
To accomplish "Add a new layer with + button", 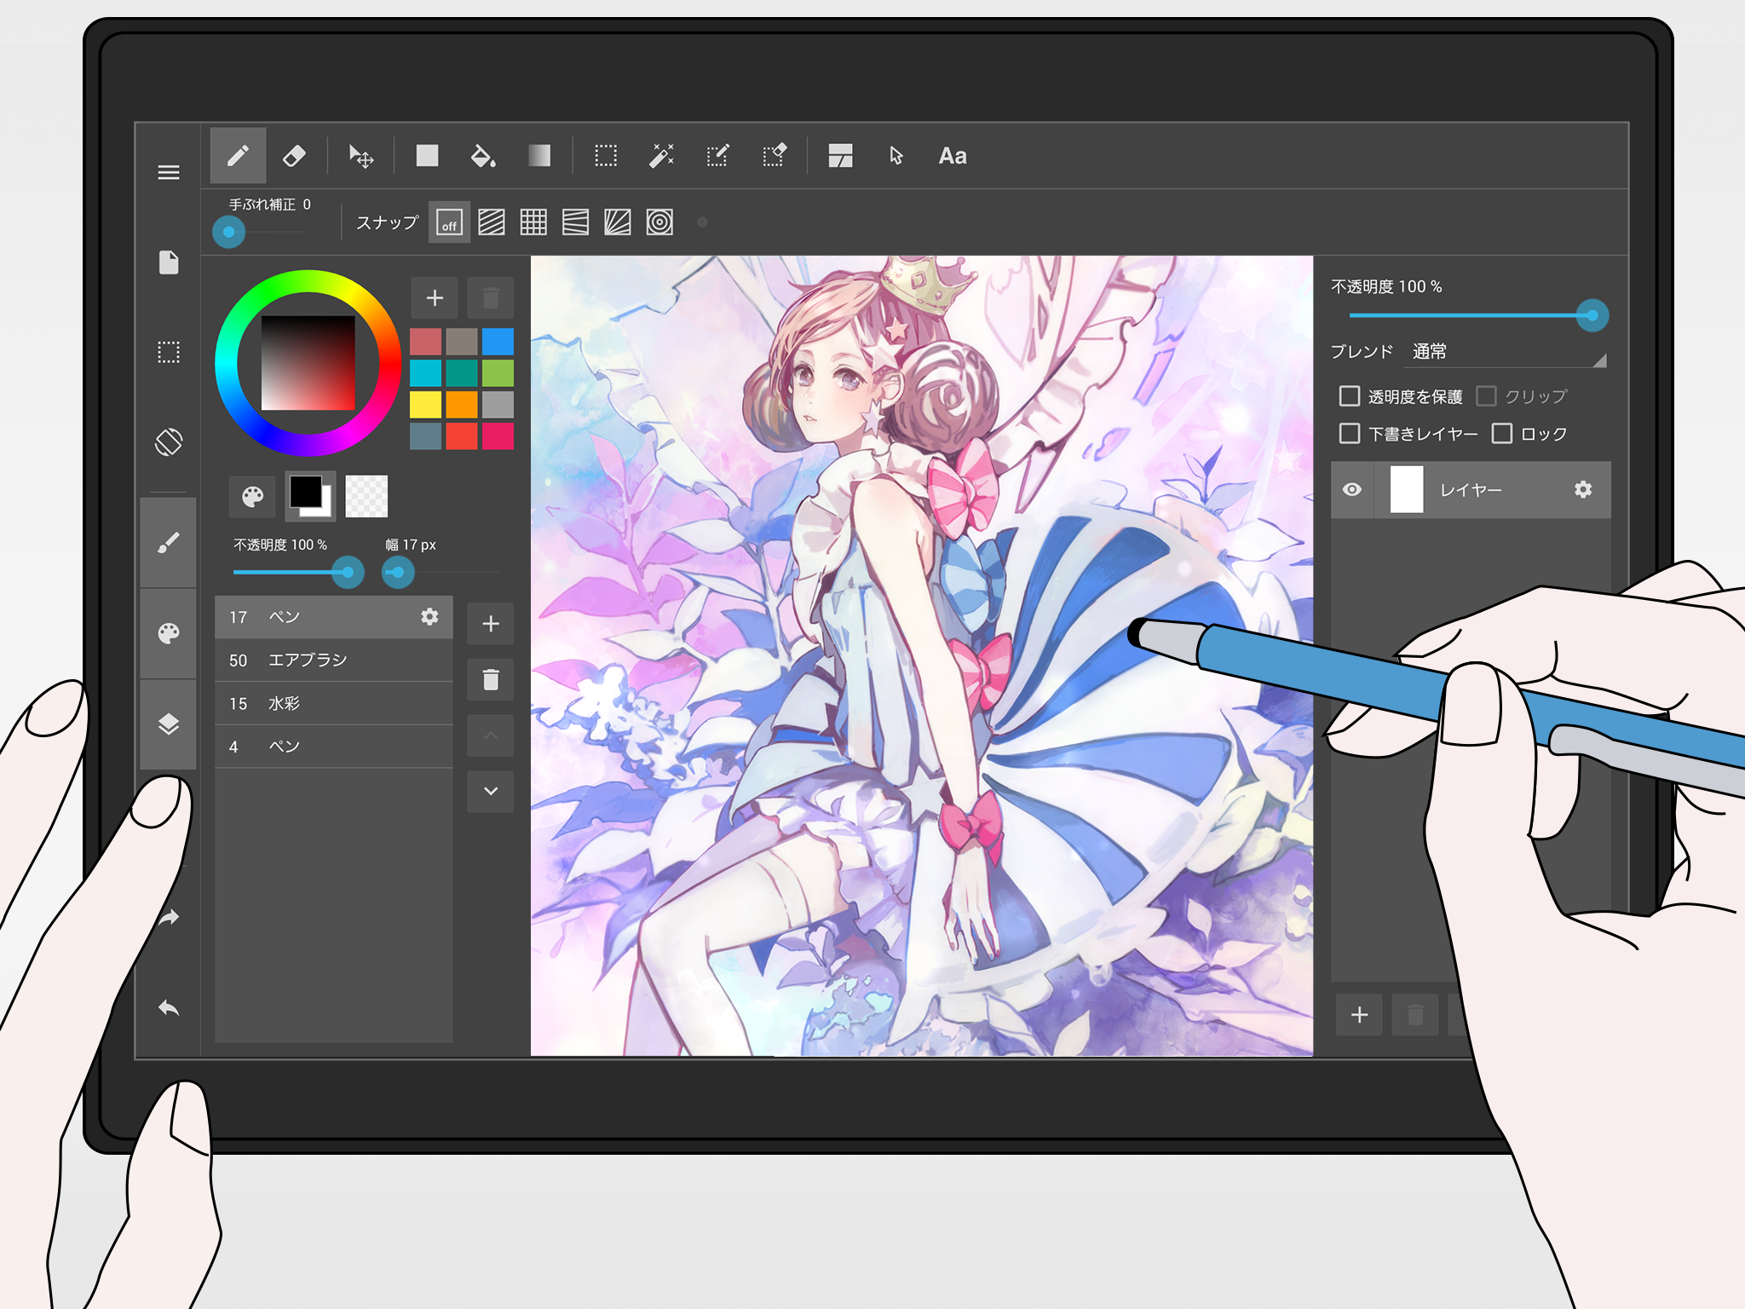I will 1359,1016.
